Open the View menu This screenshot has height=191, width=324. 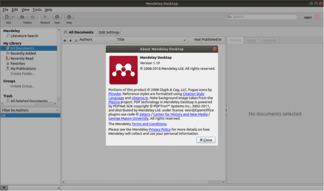(25, 10)
